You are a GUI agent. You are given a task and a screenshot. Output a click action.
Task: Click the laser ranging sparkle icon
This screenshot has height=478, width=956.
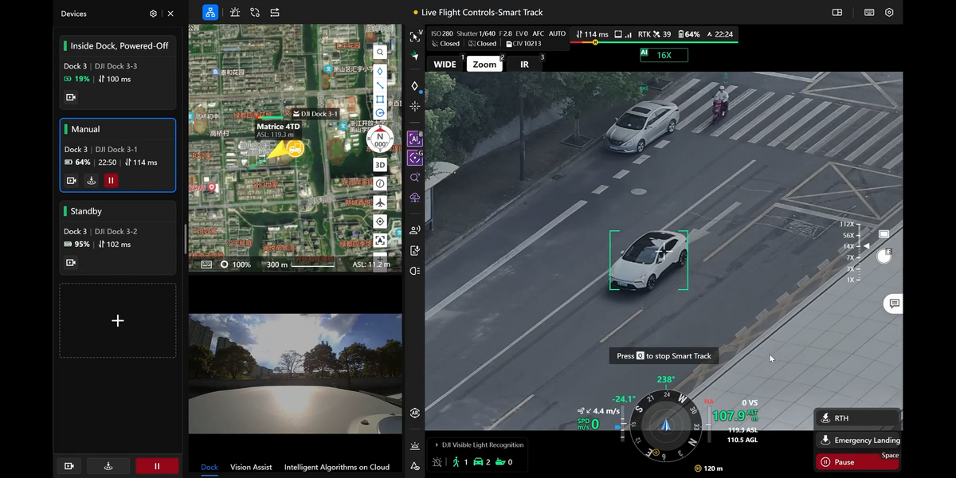coord(414,106)
